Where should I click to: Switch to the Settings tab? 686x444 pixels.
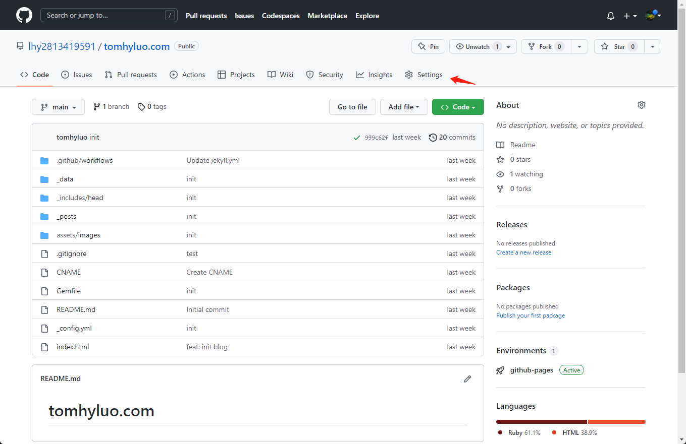tap(424, 75)
